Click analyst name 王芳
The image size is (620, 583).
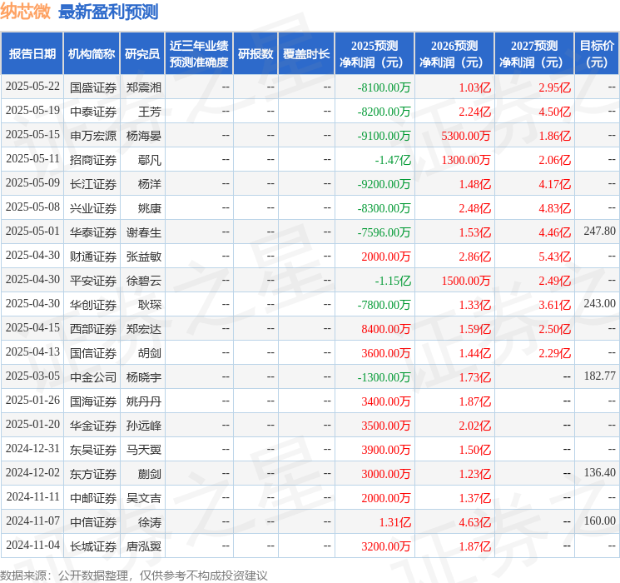point(150,112)
